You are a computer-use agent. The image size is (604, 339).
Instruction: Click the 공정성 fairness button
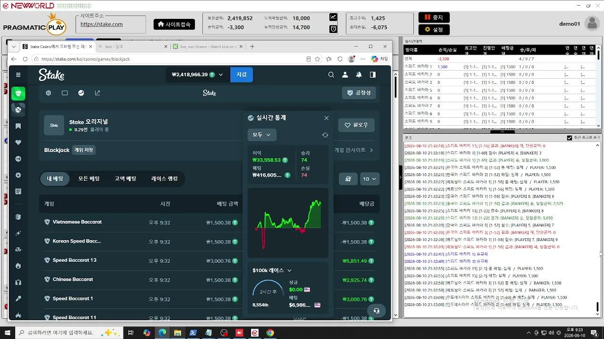point(359,93)
